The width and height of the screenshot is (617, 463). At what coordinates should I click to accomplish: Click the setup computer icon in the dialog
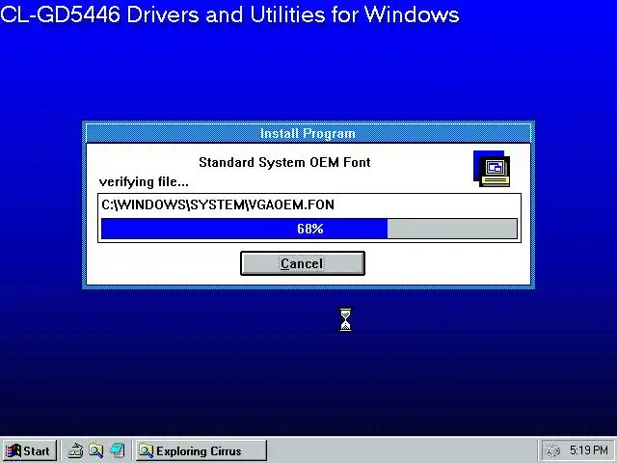[492, 169]
